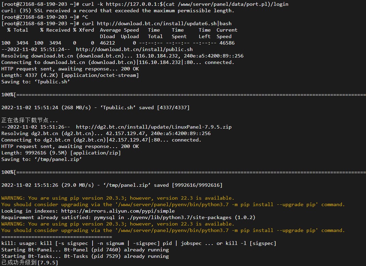This screenshot has height=266, width=366.
Task: Click the kill usage message line
Action: tap(139, 244)
